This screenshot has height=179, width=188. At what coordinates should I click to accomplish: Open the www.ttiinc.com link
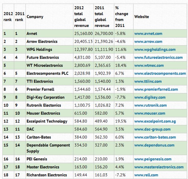pyautogui.click(x=148, y=82)
